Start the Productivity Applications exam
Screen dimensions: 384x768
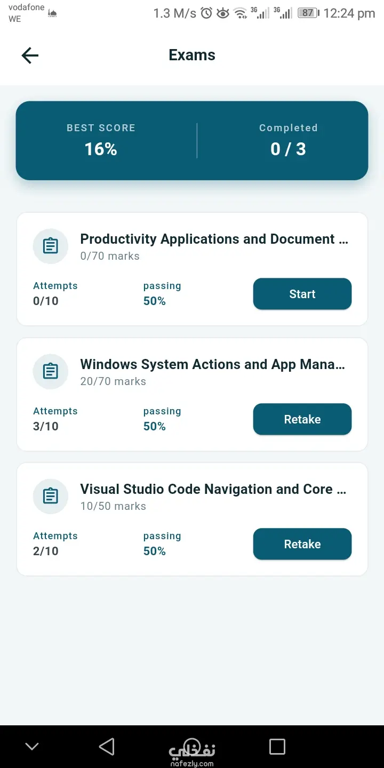(302, 294)
